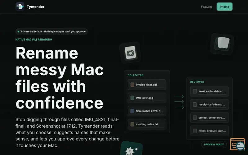Click the PREVIEW READY badge
Viewport: 248px width, 155px height.
(214, 144)
